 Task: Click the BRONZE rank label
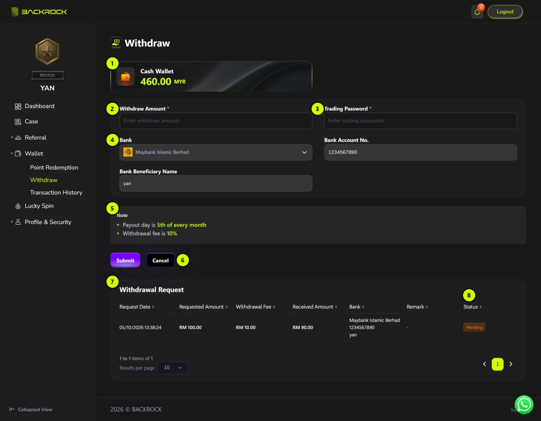pyautogui.click(x=47, y=75)
